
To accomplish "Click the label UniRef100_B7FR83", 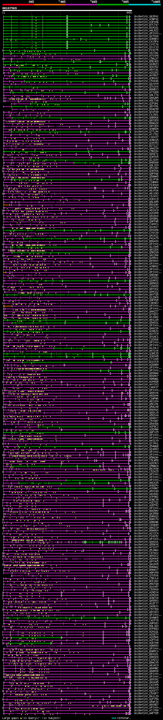I will coord(146,629).
